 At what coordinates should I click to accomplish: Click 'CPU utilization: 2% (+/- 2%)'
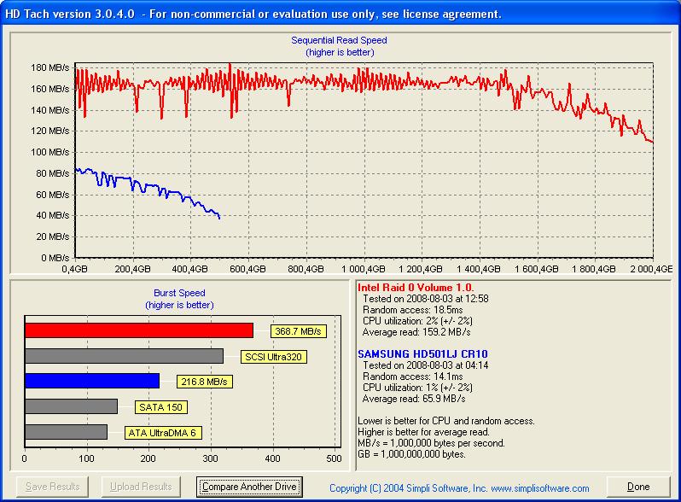pos(418,321)
